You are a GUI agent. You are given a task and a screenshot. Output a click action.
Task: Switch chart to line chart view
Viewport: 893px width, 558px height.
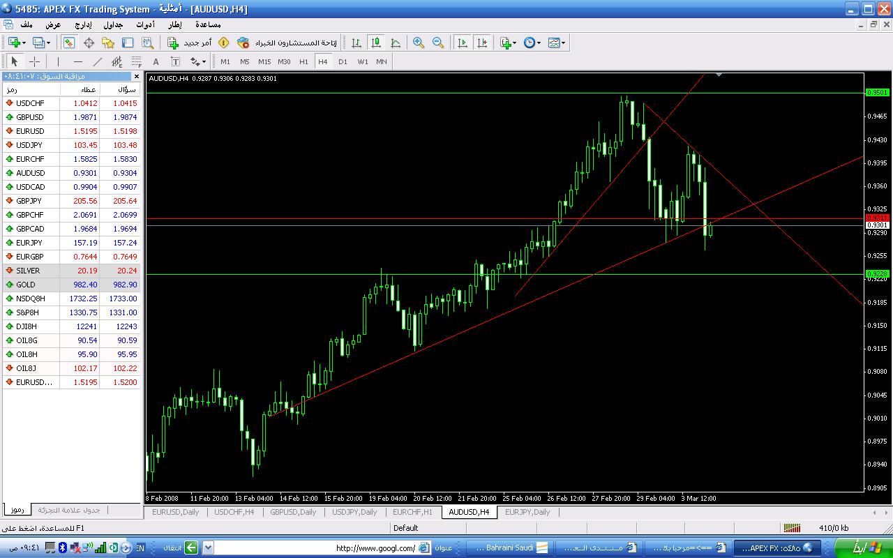tap(396, 43)
